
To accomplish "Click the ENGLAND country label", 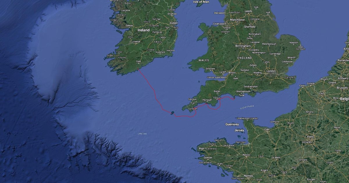I will 245,58.
